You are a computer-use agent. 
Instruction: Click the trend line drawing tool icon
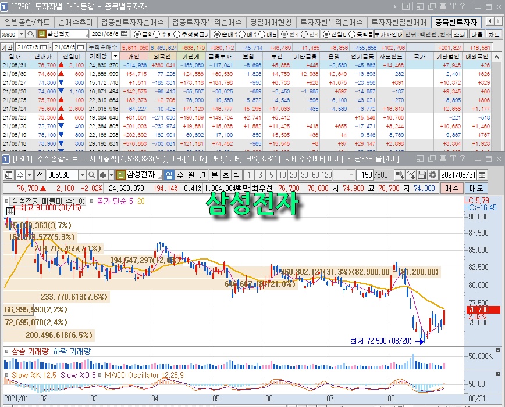pos(411,175)
